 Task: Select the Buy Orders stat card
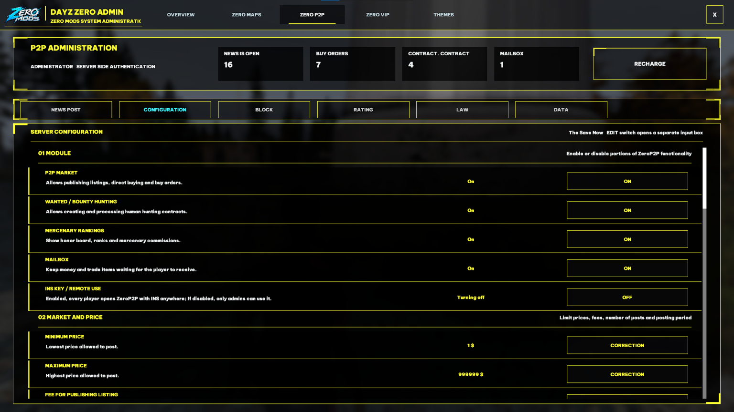click(353, 63)
